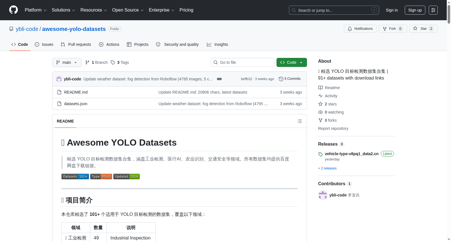This screenshot has height=242, width=451.
Task: Open the GitHub homepage logo
Action: tap(14, 10)
